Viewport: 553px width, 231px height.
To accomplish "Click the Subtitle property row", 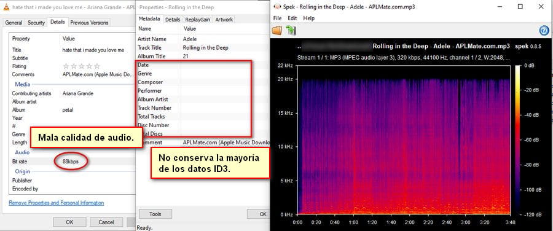I will [72, 58].
